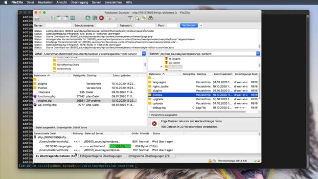Click Benutzername input field
The width and height of the screenshot is (318, 179).
[106, 25]
